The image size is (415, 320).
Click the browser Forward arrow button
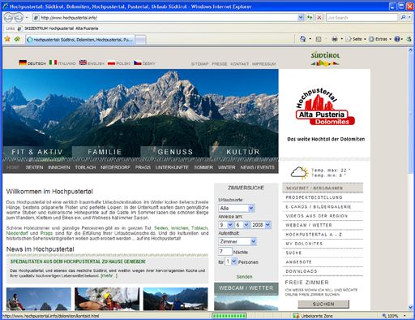tap(19, 18)
